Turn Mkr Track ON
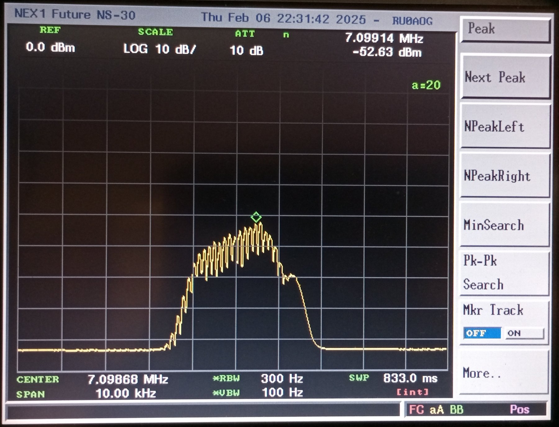This screenshot has height=427, width=559. pyautogui.click(x=524, y=333)
